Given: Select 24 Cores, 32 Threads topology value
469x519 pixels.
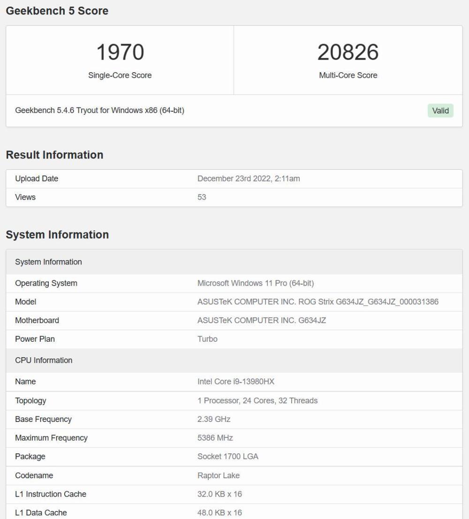Looking at the screenshot, I should pos(257,401).
